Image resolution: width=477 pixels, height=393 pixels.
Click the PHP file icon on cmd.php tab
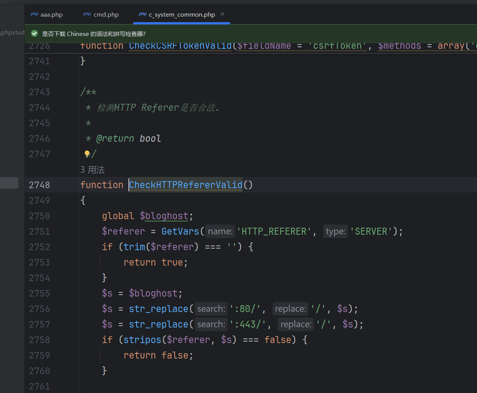pyautogui.click(x=87, y=14)
